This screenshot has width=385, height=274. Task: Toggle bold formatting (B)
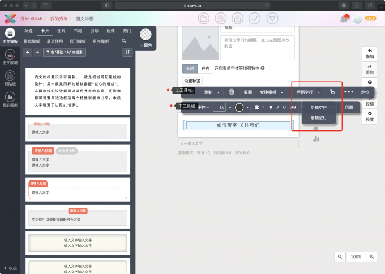pyautogui.click(x=271, y=107)
